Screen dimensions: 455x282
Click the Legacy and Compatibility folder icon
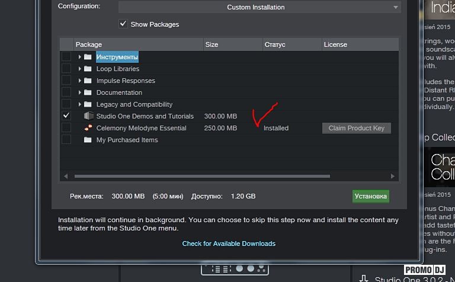click(88, 104)
